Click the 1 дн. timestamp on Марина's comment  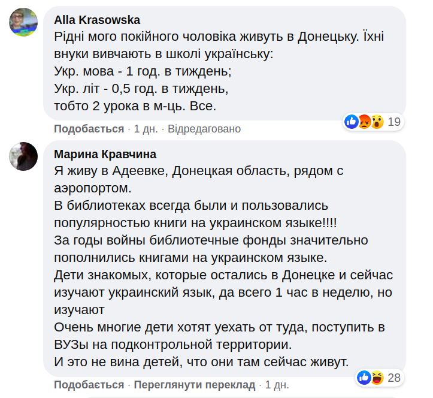click(277, 384)
